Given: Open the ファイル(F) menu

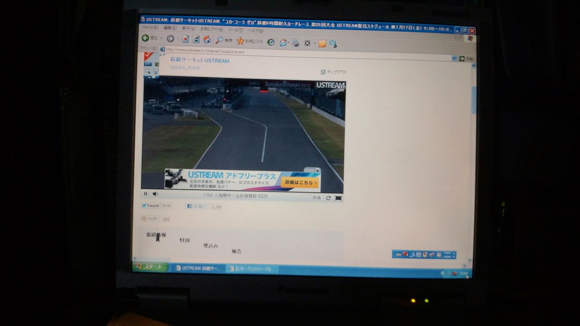Looking at the screenshot, I should pyautogui.click(x=150, y=28).
